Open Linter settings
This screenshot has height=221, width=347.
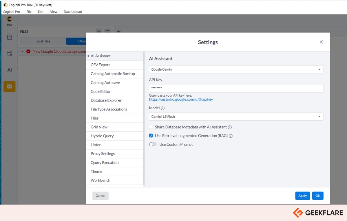pos(114,145)
